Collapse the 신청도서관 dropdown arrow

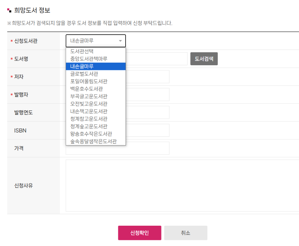(120, 41)
